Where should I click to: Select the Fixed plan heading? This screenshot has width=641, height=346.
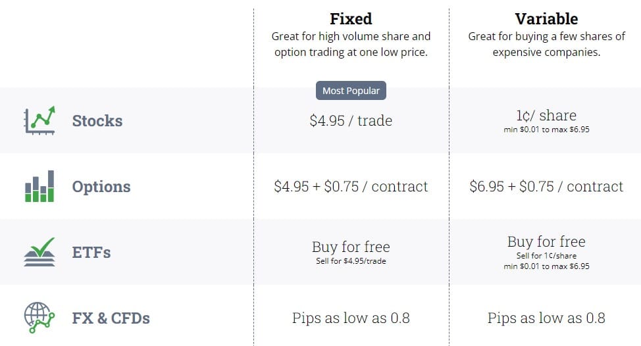click(351, 18)
